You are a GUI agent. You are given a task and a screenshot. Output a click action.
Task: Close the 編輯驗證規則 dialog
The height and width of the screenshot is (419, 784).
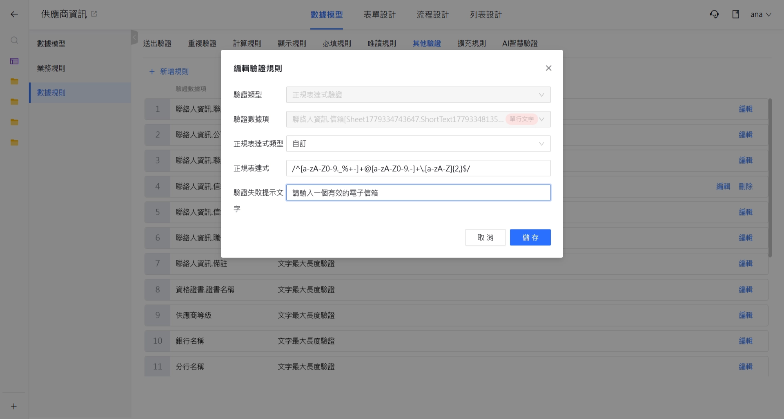548,68
